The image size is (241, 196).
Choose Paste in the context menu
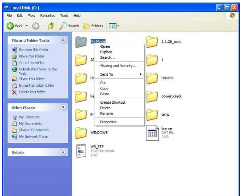pyautogui.click(x=119, y=94)
